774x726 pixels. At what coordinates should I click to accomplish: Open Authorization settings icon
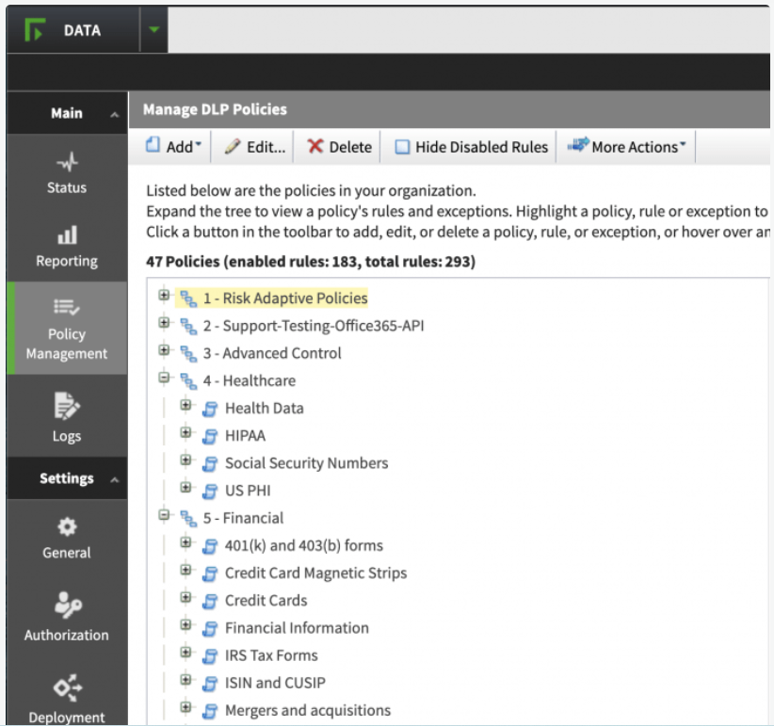66,606
